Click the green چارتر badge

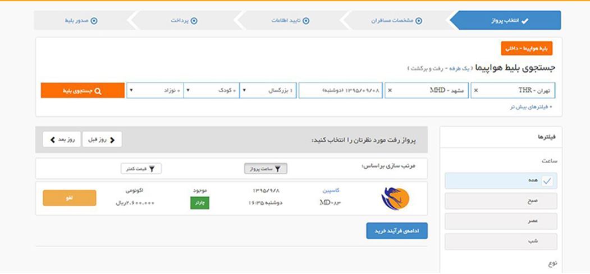pos(200,203)
